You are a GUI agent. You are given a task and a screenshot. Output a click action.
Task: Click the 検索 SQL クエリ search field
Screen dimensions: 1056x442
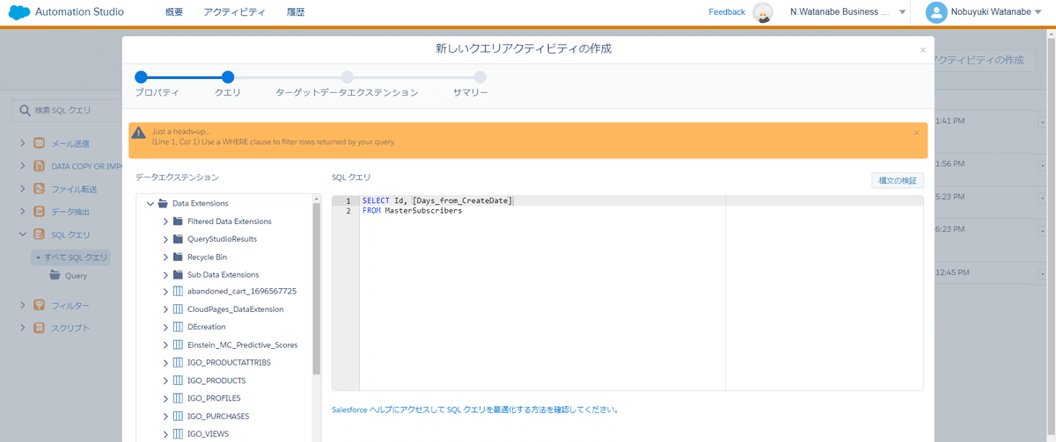click(66, 111)
